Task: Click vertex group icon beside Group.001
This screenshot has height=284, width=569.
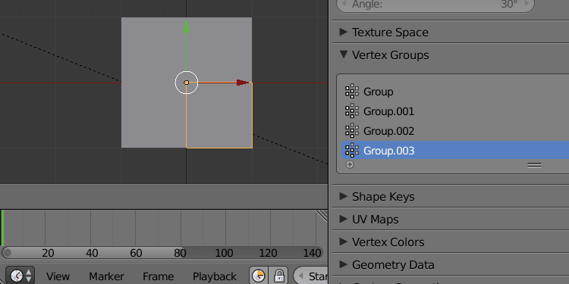Action: click(351, 111)
